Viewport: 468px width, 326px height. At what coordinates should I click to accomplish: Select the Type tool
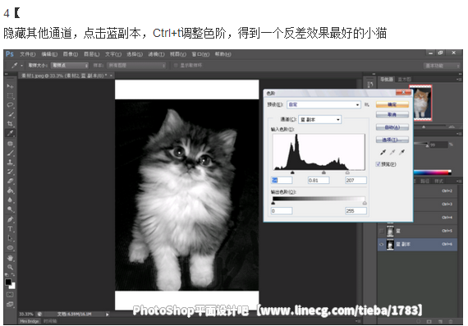click(x=10, y=228)
